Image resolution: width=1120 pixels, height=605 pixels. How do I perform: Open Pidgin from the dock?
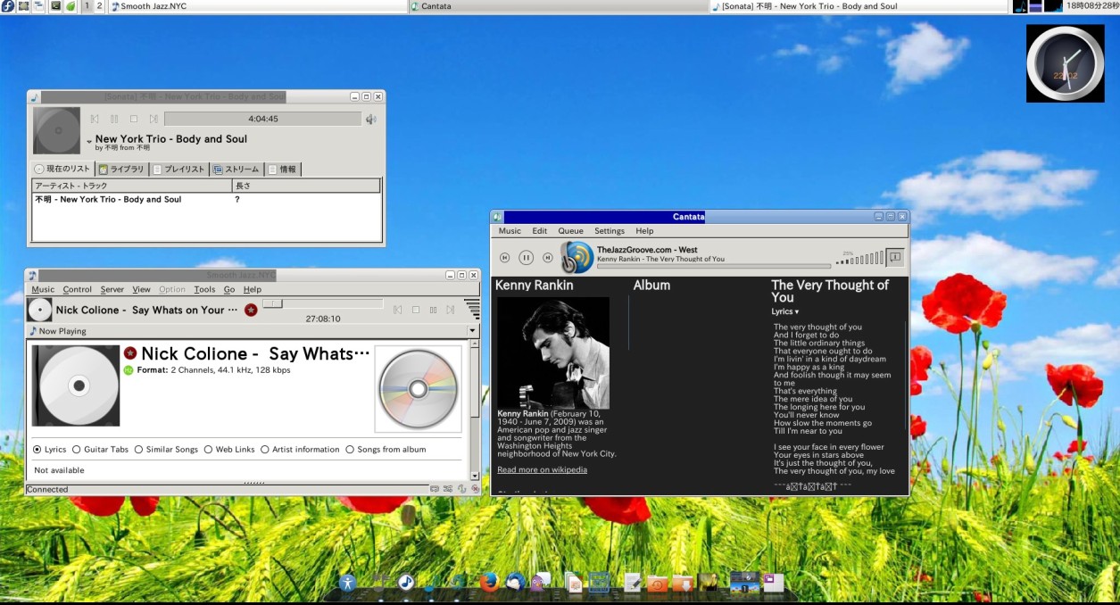pos(541,582)
